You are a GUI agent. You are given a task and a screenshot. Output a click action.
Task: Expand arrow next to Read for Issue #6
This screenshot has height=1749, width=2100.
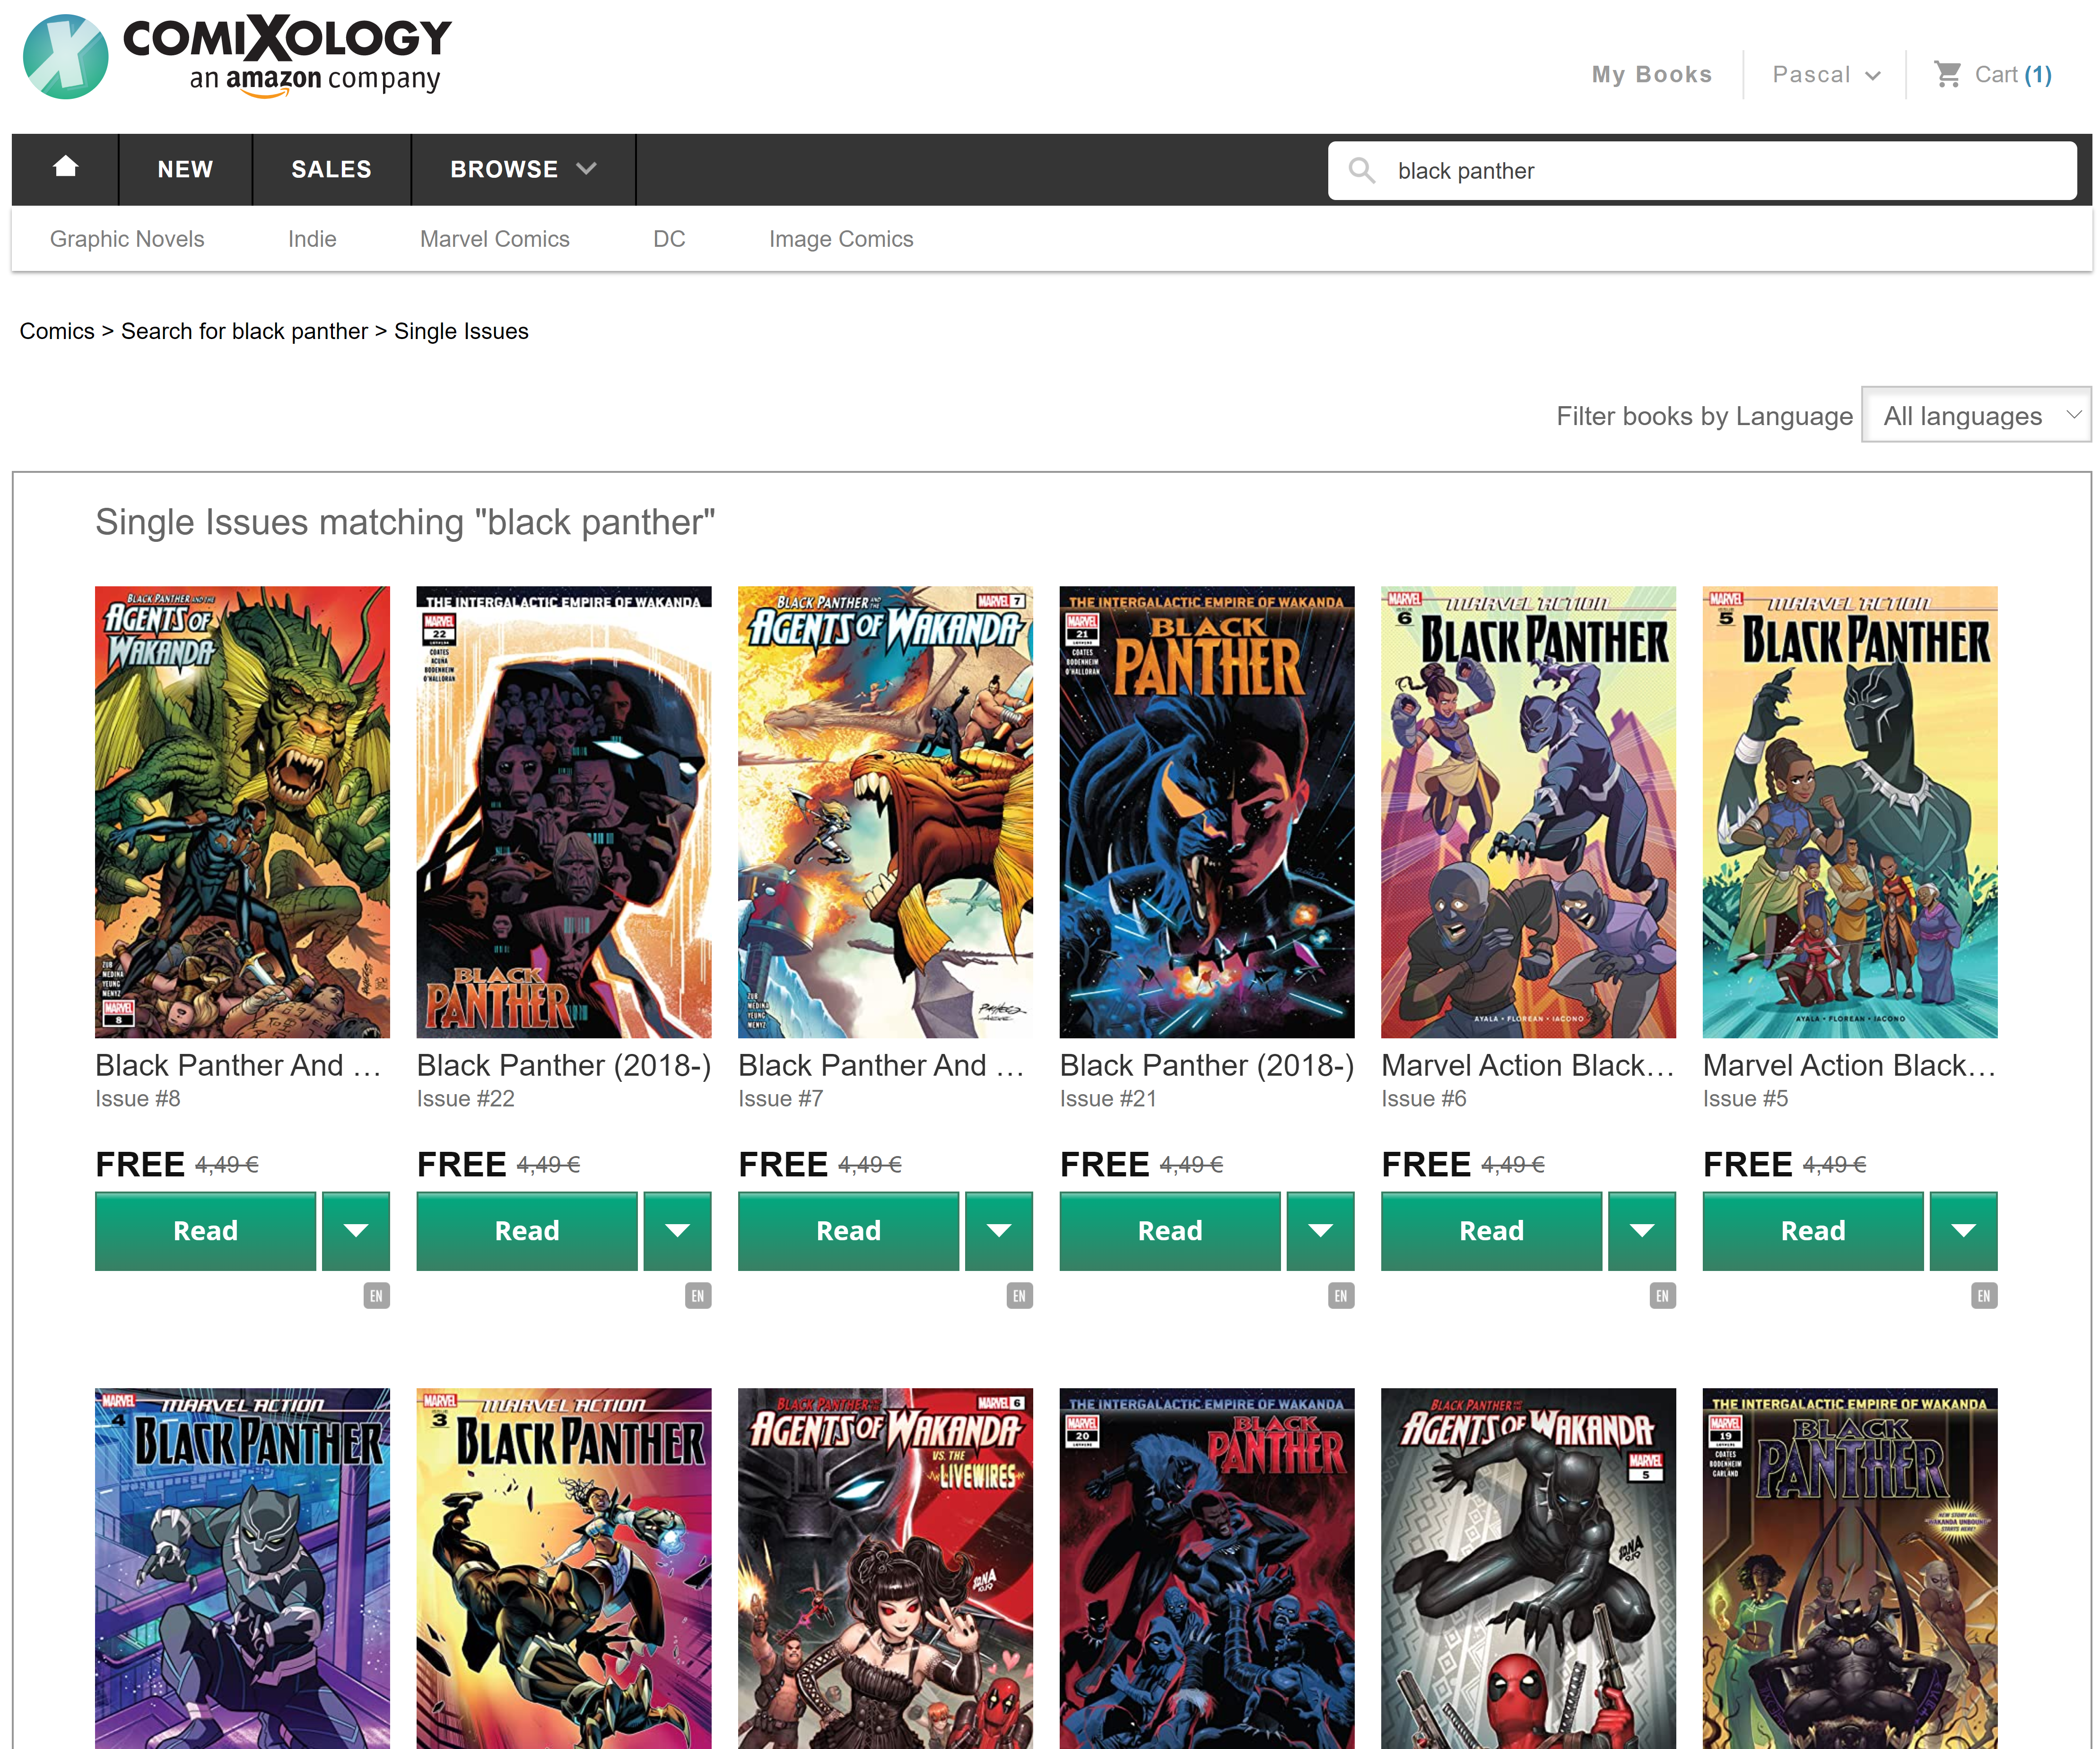pos(1641,1231)
